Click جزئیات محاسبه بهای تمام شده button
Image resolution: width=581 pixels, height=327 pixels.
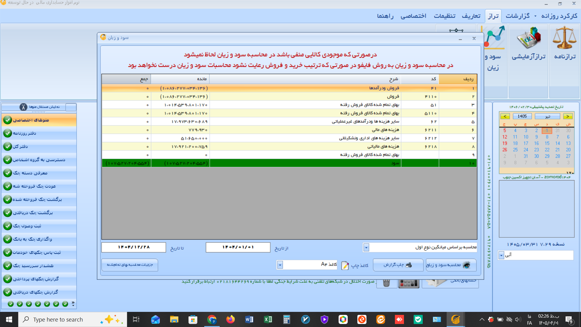coord(130,265)
